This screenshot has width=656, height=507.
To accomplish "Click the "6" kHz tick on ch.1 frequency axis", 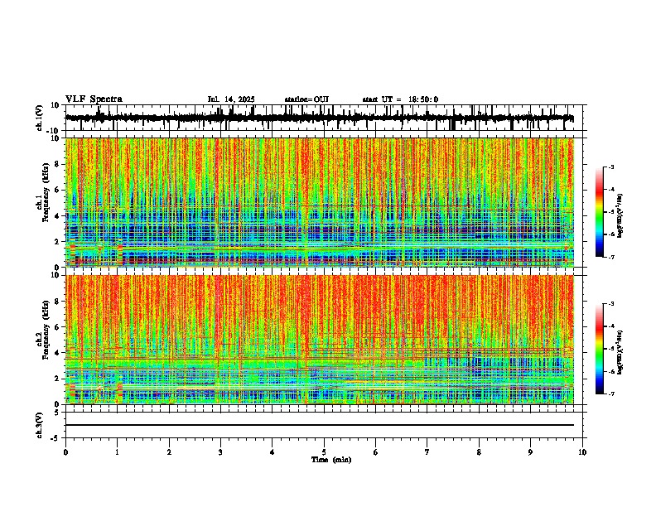I will (x=57, y=191).
